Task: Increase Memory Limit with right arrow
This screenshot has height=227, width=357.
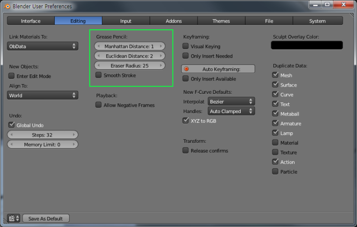Action: [74, 144]
